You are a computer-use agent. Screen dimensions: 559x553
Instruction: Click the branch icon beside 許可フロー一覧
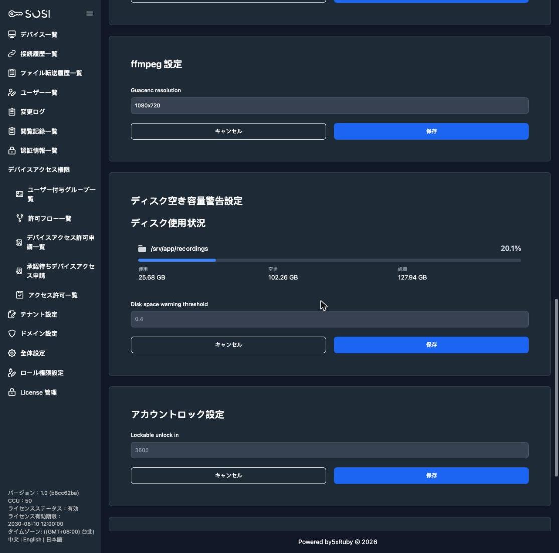point(20,218)
